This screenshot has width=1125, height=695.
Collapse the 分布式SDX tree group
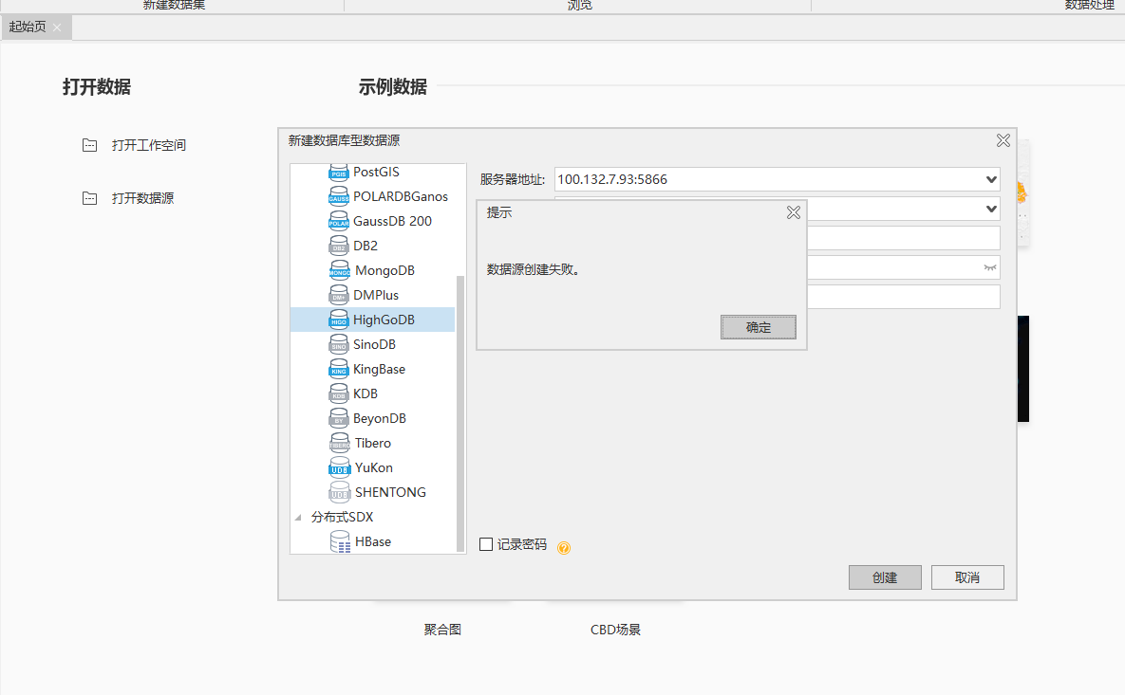pyautogui.click(x=298, y=518)
